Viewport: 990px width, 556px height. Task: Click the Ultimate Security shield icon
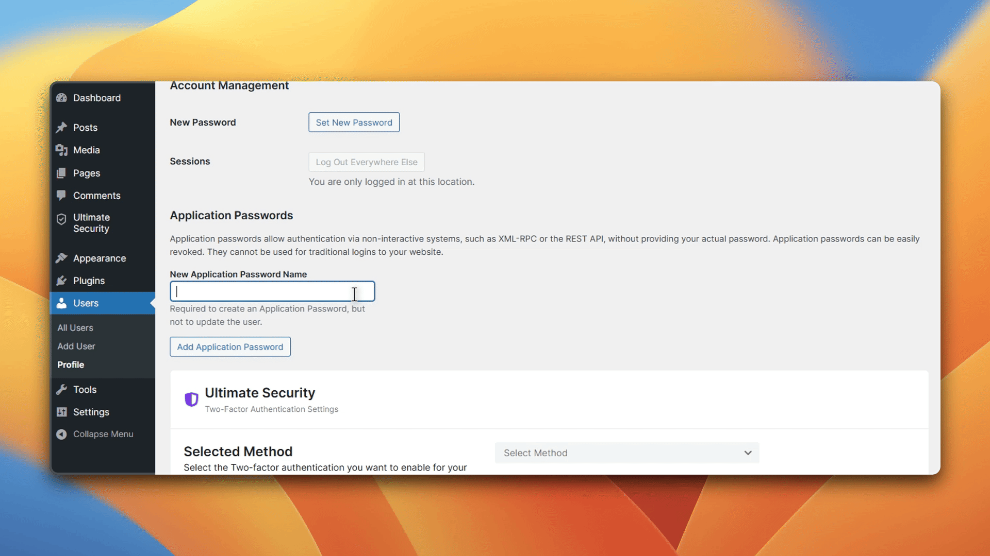coord(62,218)
